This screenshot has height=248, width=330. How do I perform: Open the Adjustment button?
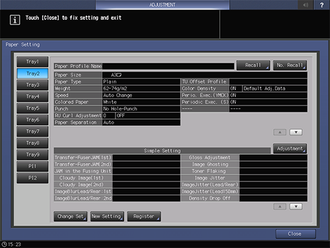click(x=290, y=148)
